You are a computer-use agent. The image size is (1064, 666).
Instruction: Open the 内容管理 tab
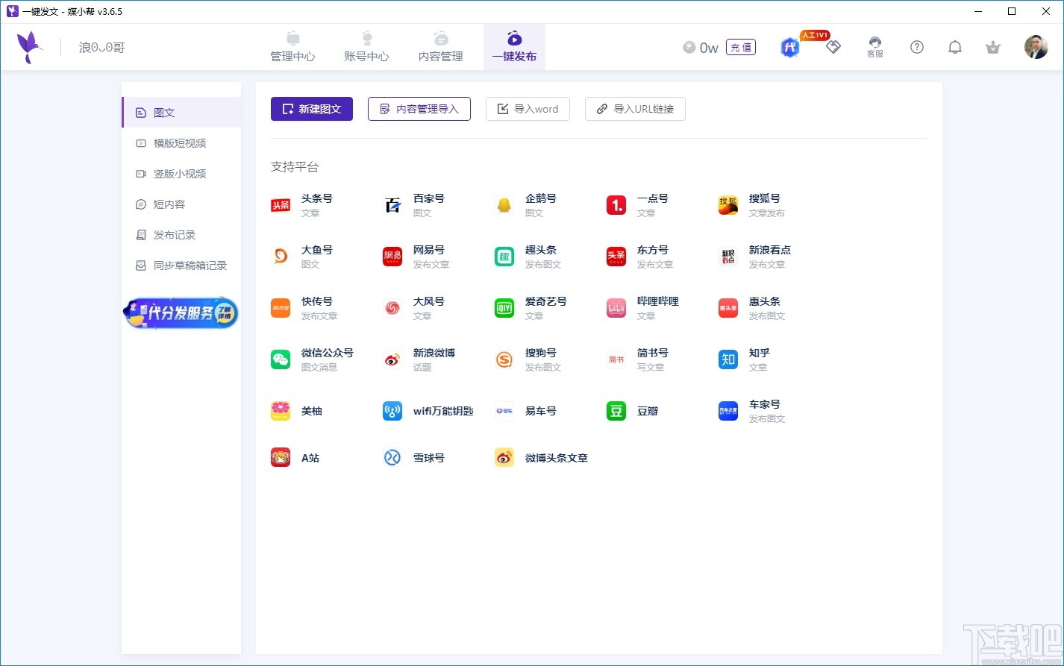tap(440, 47)
